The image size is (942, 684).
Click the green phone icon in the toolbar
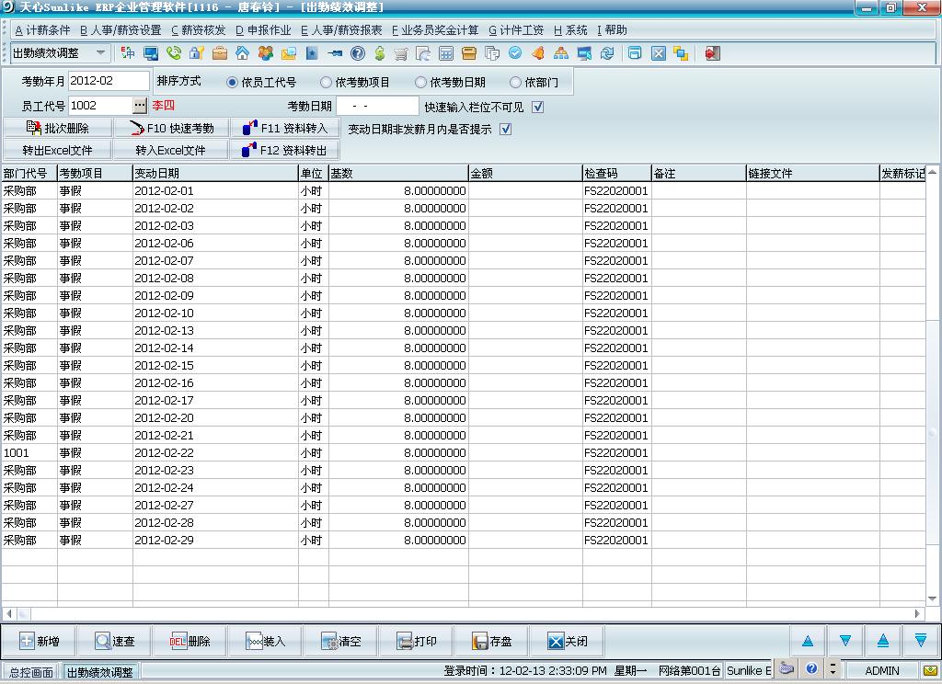[x=174, y=53]
